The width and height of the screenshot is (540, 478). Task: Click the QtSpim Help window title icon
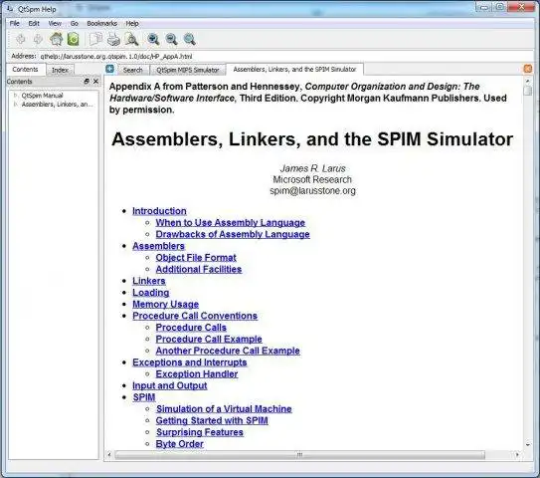(10, 8)
